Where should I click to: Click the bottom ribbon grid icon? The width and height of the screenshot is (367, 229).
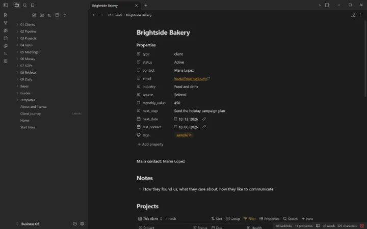point(6,61)
